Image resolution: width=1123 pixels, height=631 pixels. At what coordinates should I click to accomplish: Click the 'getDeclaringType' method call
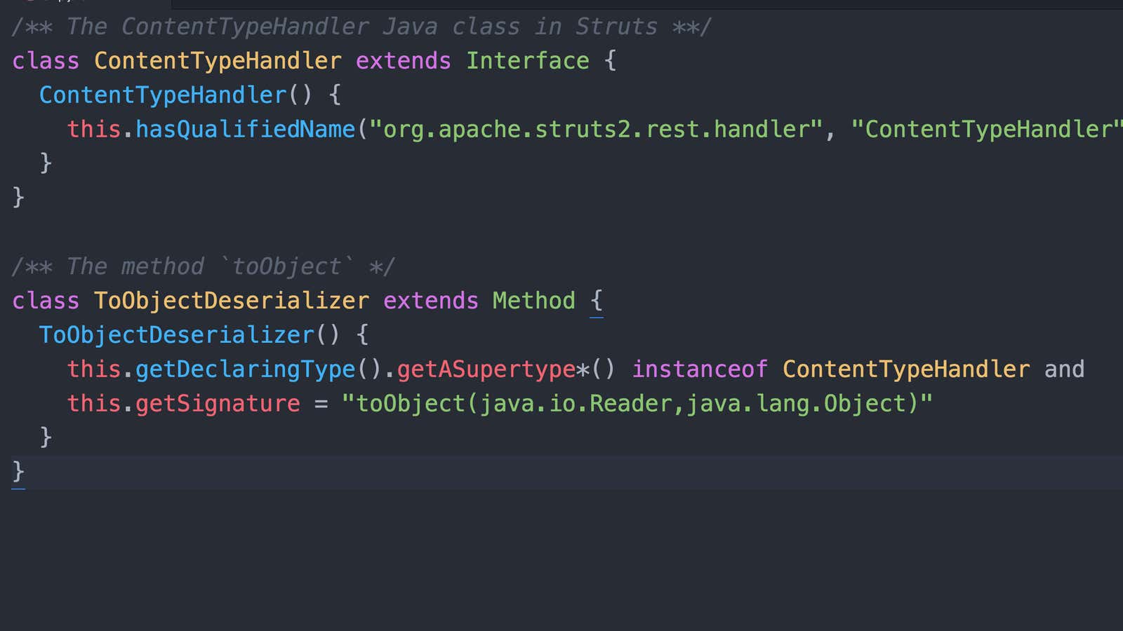pos(246,369)
